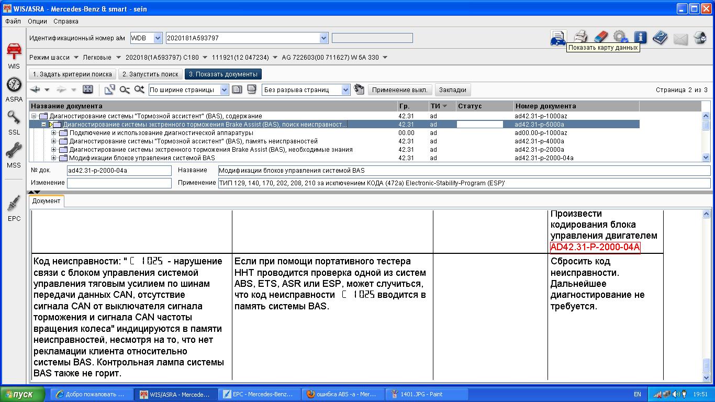The width and height of the screenshot is (715, 402).
Task: Open forward-history dropdown arrow
Action: click(74, 90)
